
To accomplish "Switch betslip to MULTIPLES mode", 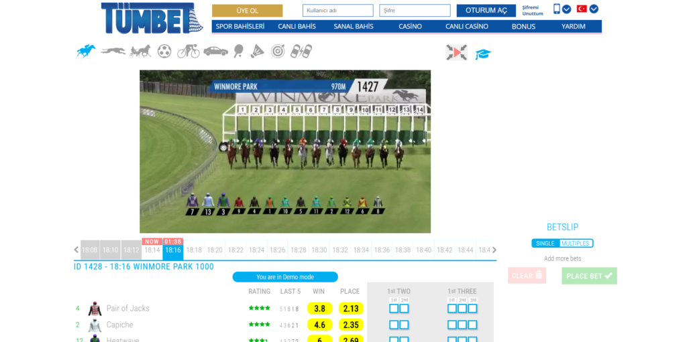I will point(576,244).
